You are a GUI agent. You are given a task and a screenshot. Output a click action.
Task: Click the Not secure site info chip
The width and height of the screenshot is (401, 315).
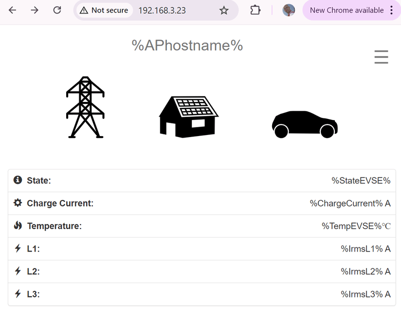104,10
